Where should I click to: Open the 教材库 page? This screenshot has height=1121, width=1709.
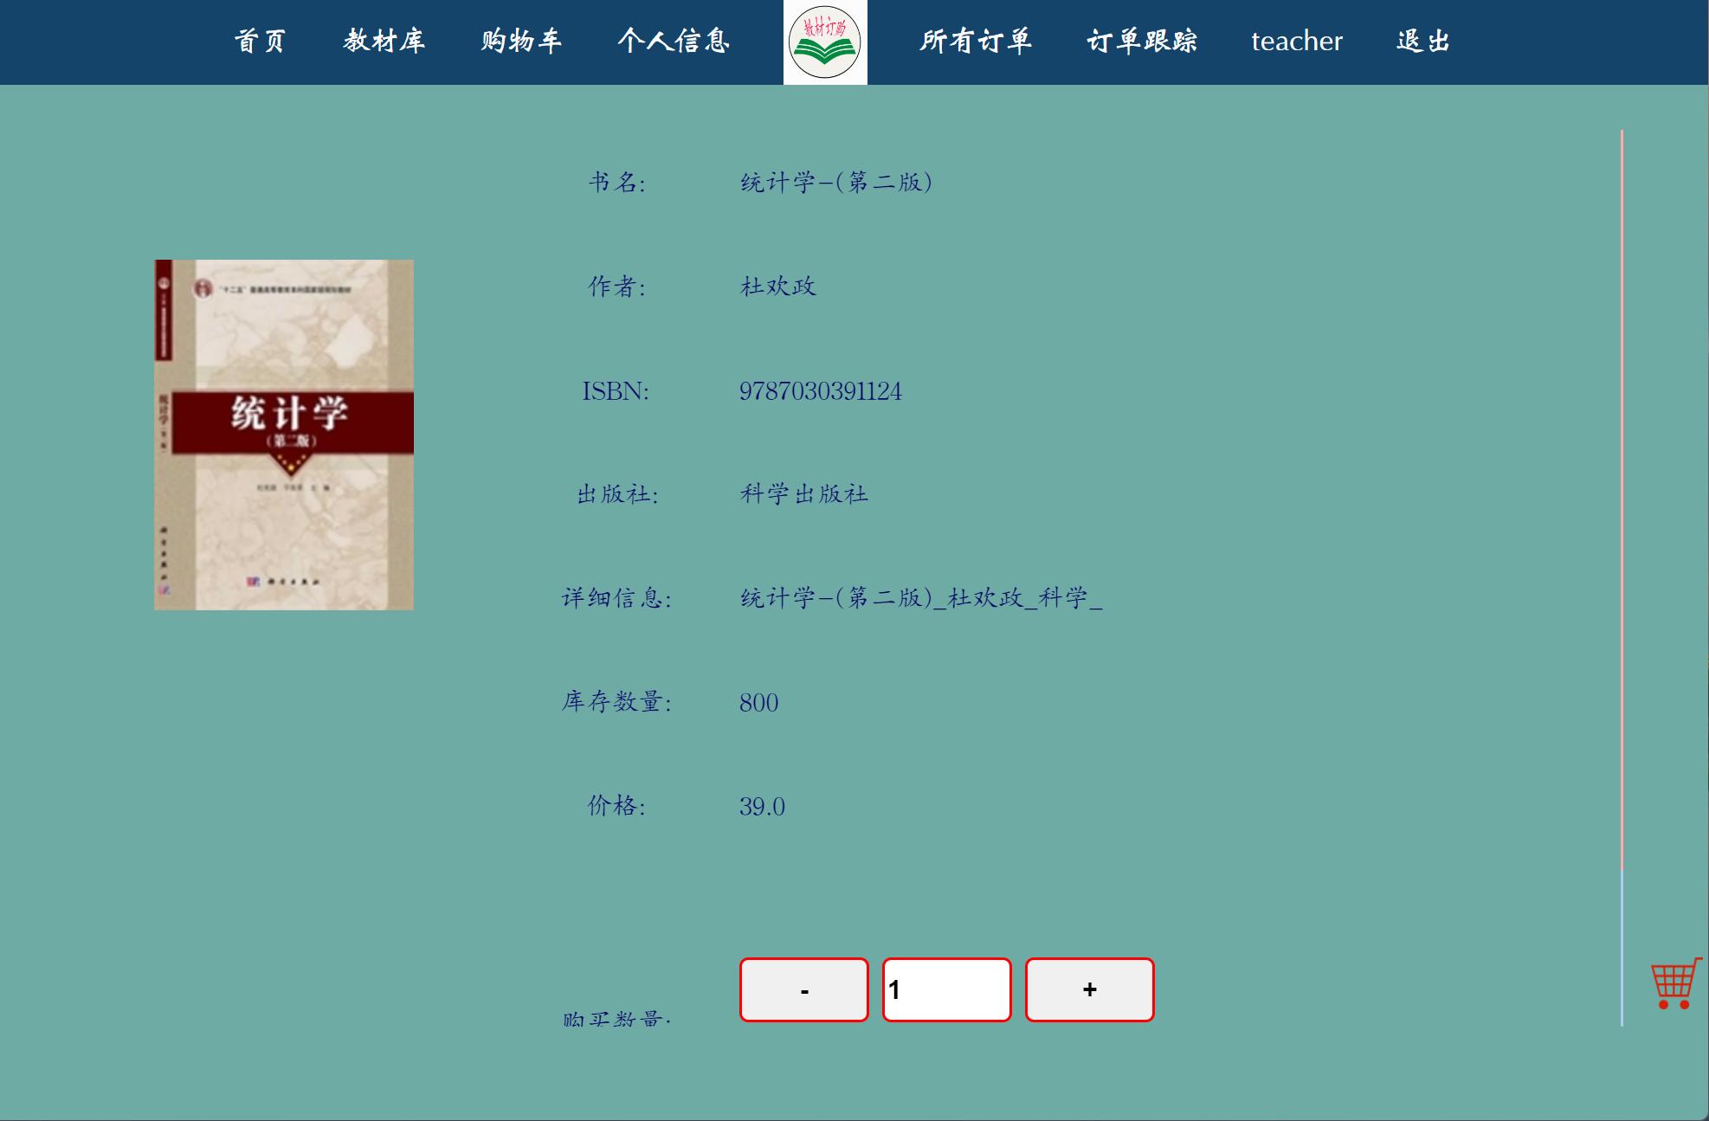point(384,42)
